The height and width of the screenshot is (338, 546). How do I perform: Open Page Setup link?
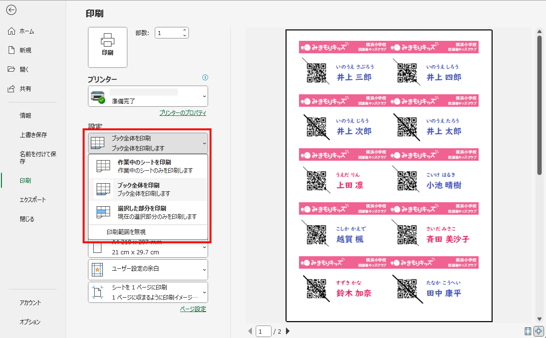[x=193, y=309]
